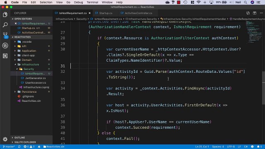The width and height of the screenshot is (265, 149).
Task: Open the Wi-Fi menu bar icon
Action: pos(199,2)
